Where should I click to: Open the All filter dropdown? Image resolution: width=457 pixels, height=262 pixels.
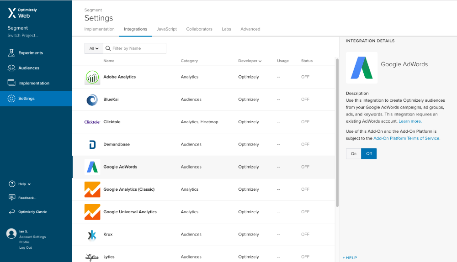pos(94,48)
